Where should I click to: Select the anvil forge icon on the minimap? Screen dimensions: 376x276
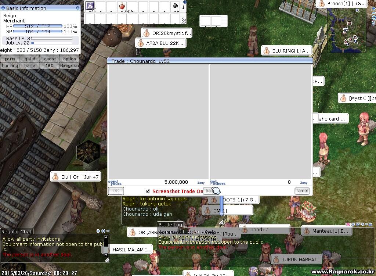coord(346,30)
